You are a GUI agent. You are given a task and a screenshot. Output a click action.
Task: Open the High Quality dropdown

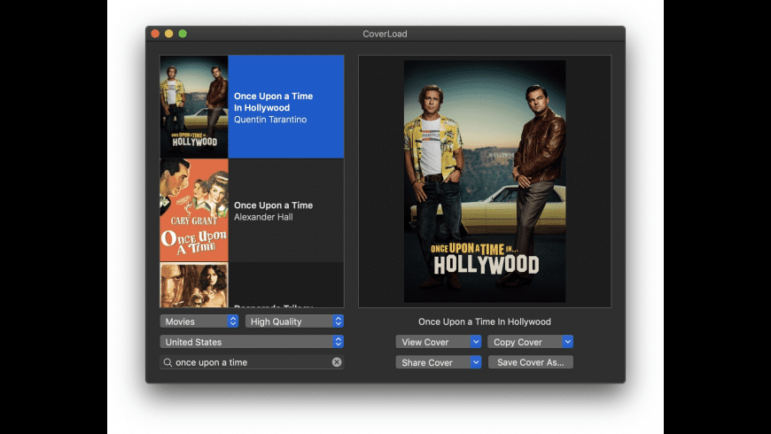point(294,322)
